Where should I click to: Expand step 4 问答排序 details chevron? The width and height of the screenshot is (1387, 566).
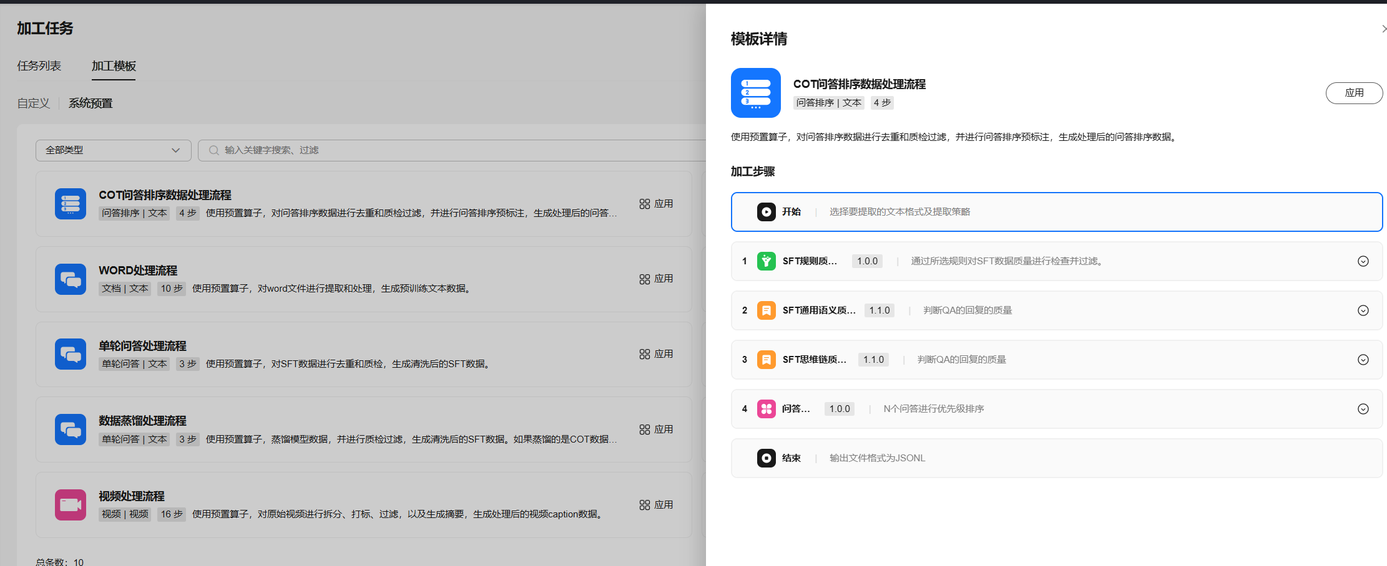pyautogui.click(x=1363, y=409)
